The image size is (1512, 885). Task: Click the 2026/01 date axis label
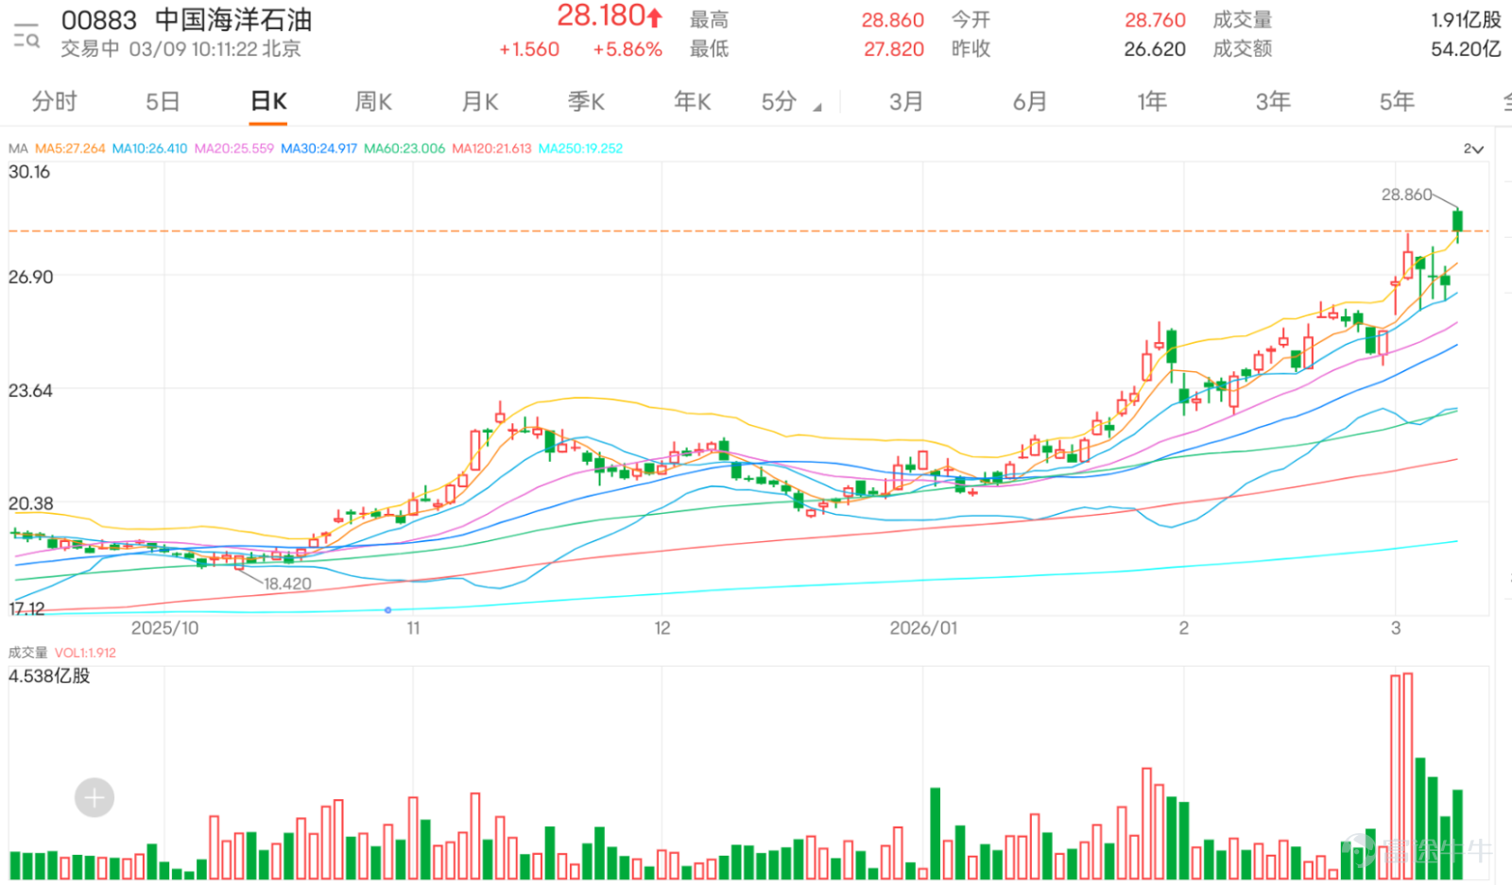pos(923,628)
